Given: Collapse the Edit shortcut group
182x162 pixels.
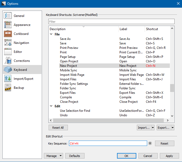Looking at the screenshot, I should [x=51, y=106].
